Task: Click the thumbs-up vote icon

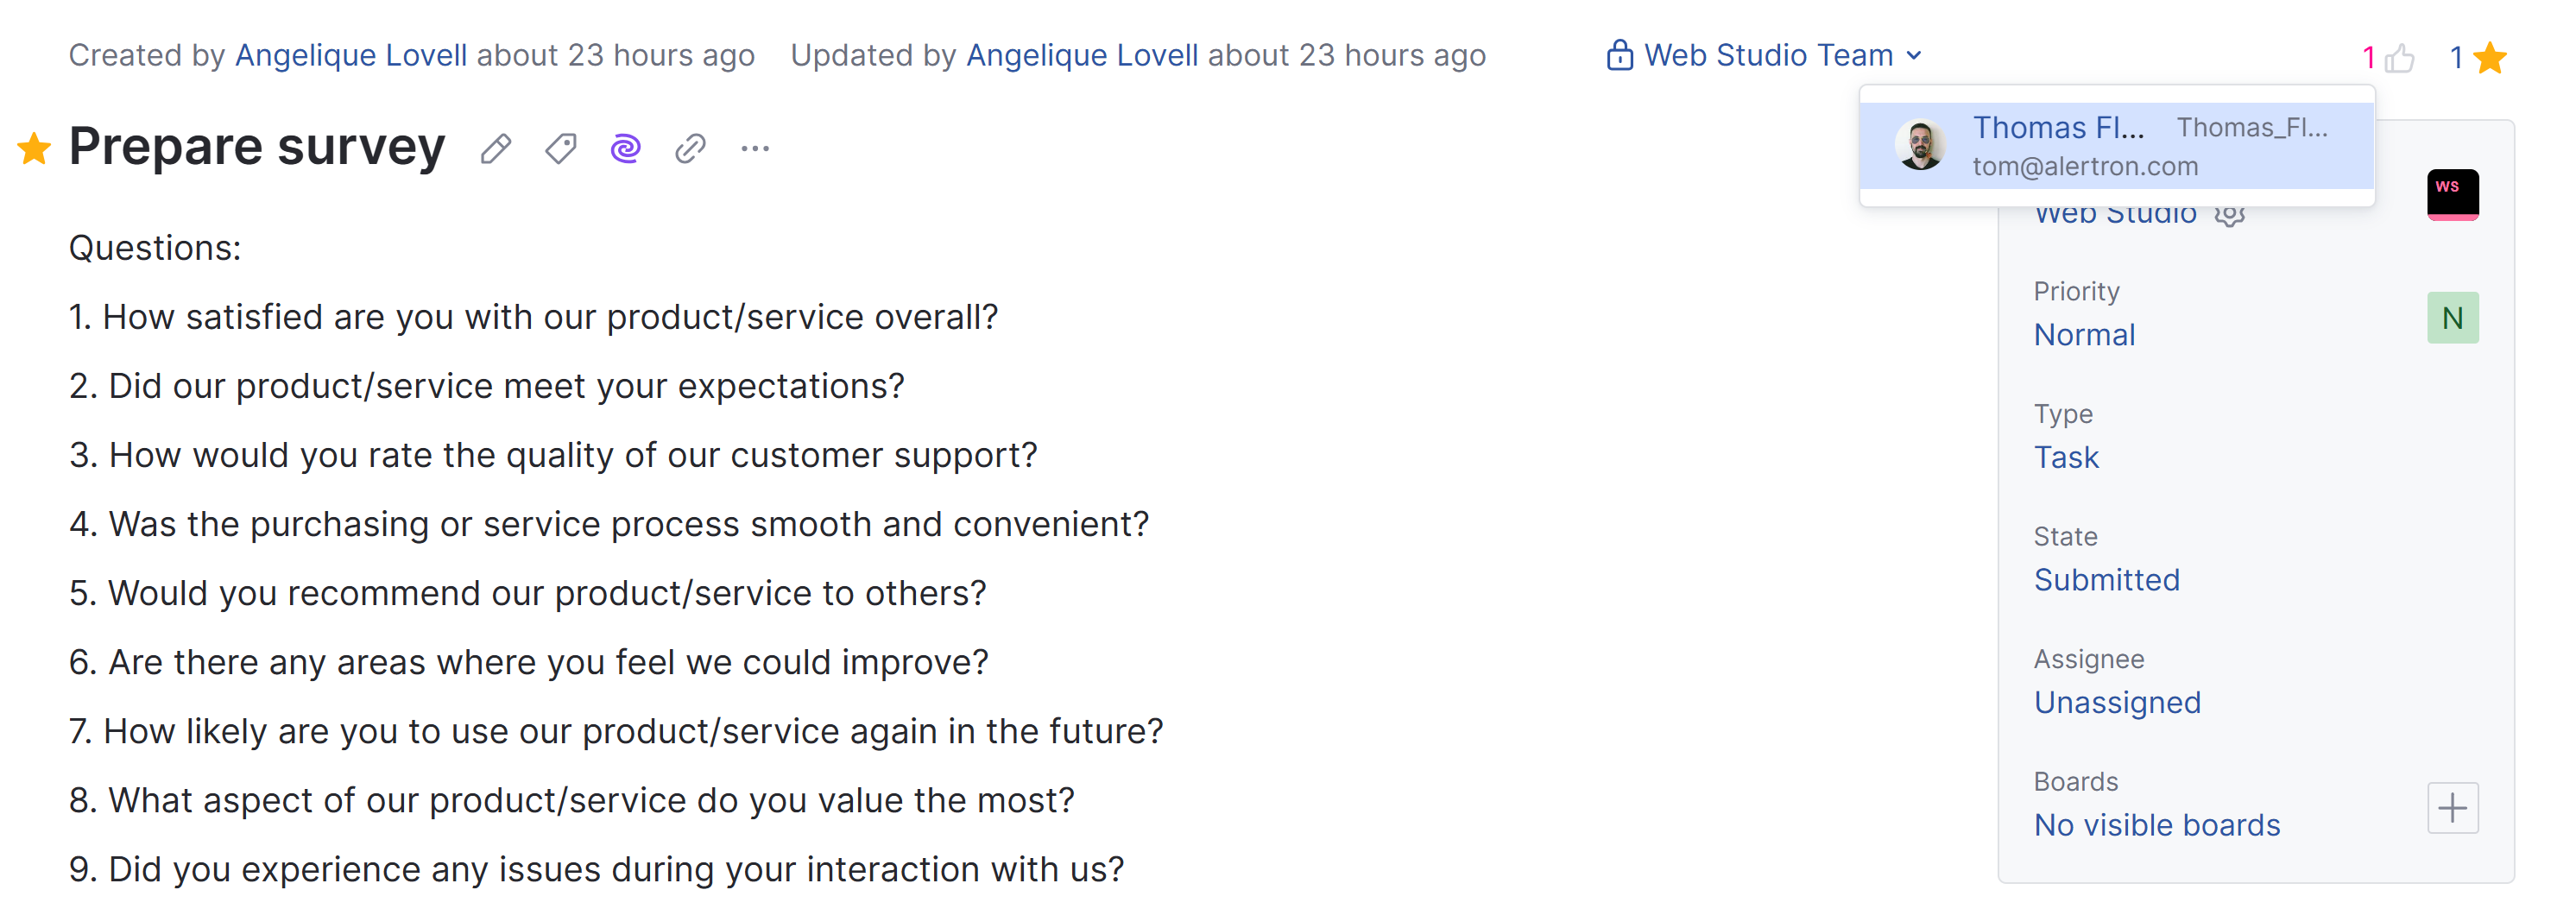Action: (x=2399, y=59)
